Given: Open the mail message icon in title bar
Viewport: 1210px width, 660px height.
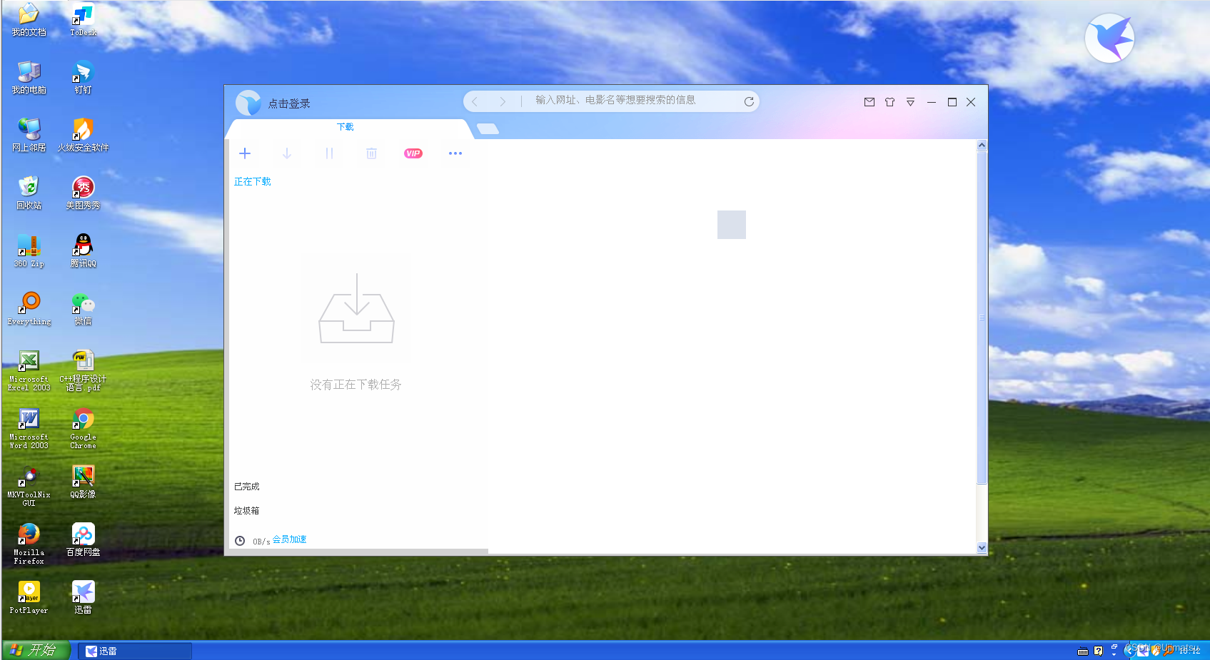Looking at the screenshot, I should [x=869, y=102].
